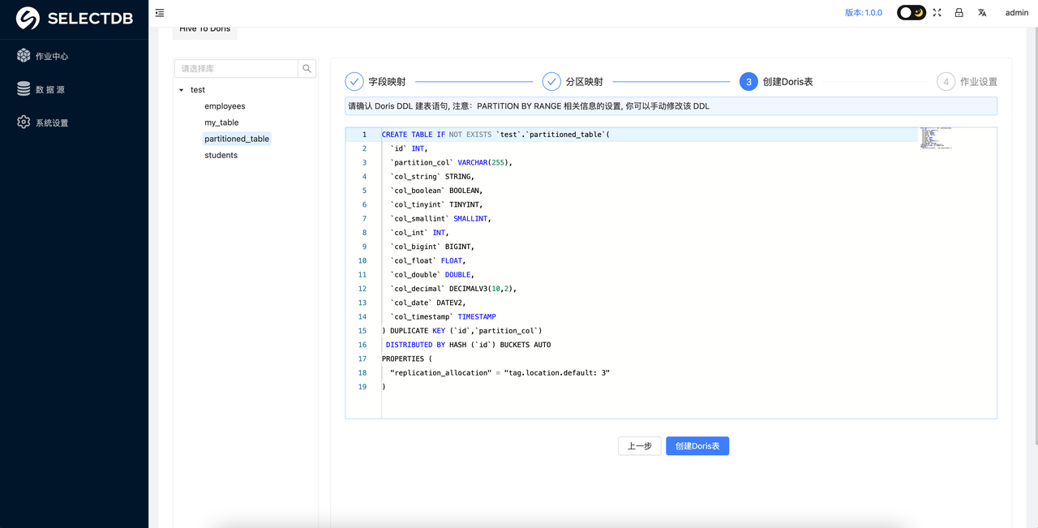The width and height of the screenshot is (1038, 528).
Task: Click the code editor minimap
Action: pos(935,138)
